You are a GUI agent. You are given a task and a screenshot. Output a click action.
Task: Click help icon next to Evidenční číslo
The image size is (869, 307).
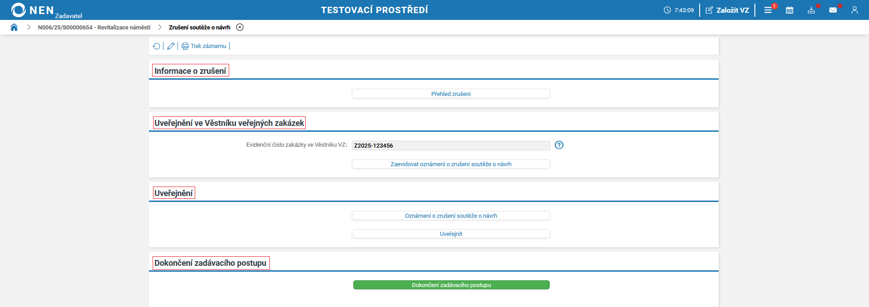pyautogui.click(x=559, y=145)
